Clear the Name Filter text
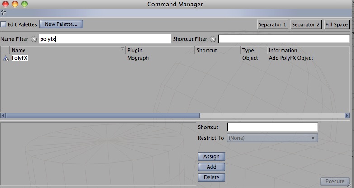This screenshot has height=188, width=354. tap(33, 39)
